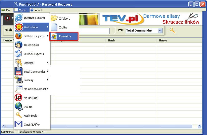Click the Hash input field
The height and width of the screenshot is (135, 207).
[94, 31]
